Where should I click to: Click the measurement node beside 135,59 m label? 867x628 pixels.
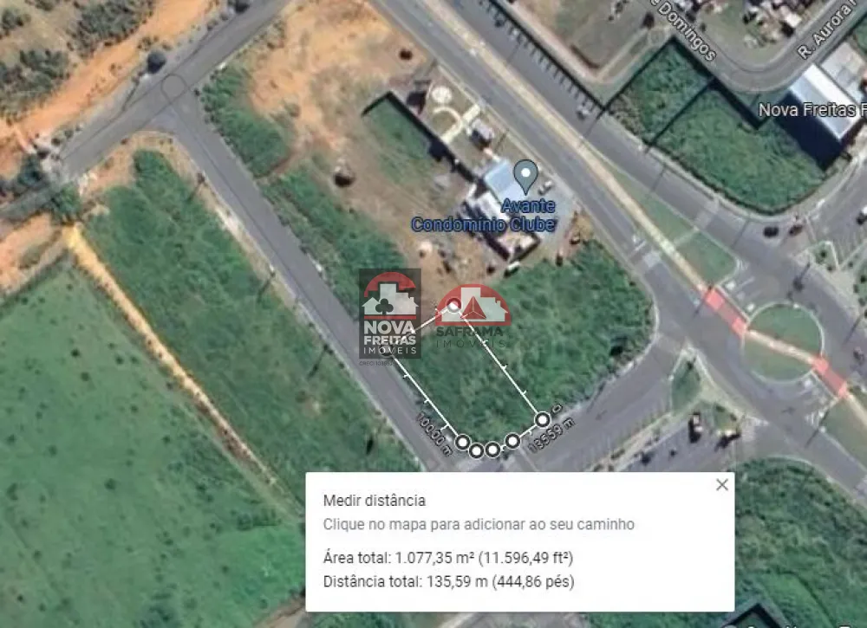point(543,420)
